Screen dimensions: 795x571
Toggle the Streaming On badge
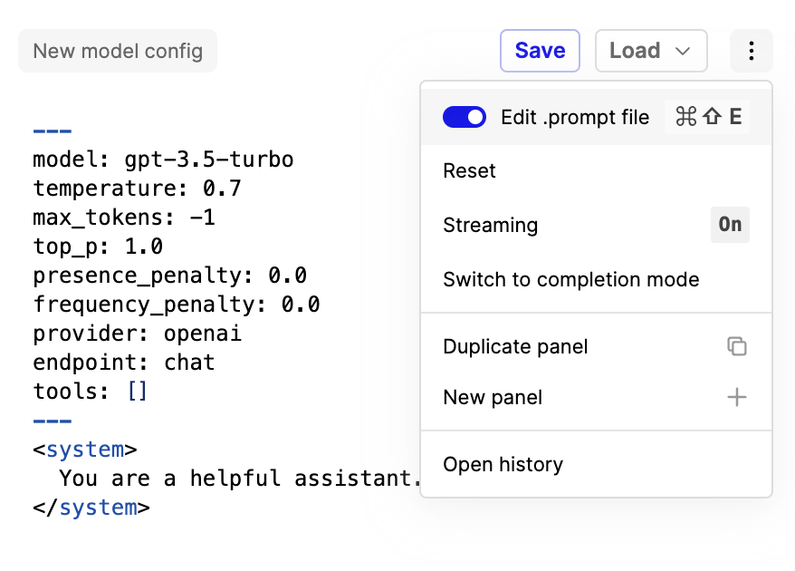pyautogui.click(x=730, y=225)
